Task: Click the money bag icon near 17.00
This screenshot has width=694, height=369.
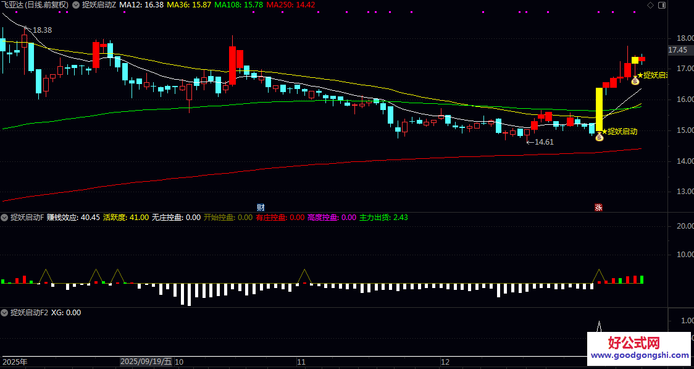Action: pos(635,80)
